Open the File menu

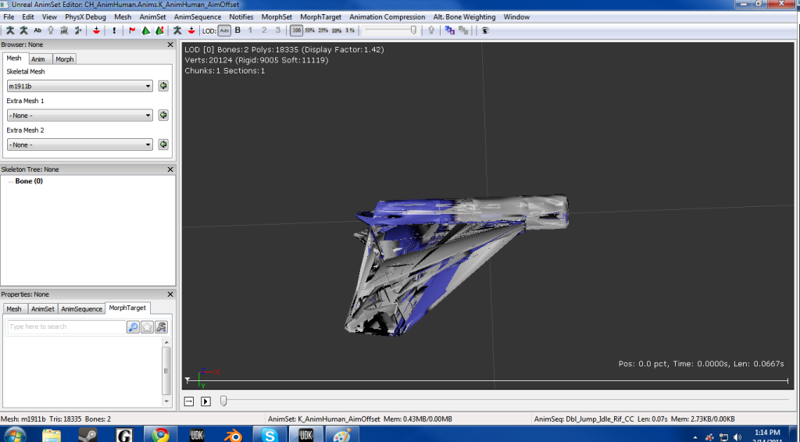(9, 17)
